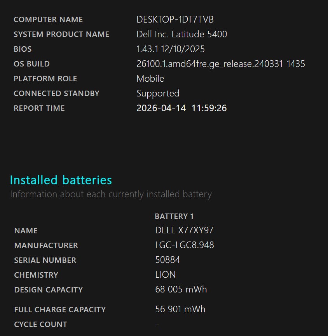Click the Connected Standby Supported value

pos(158,93)
